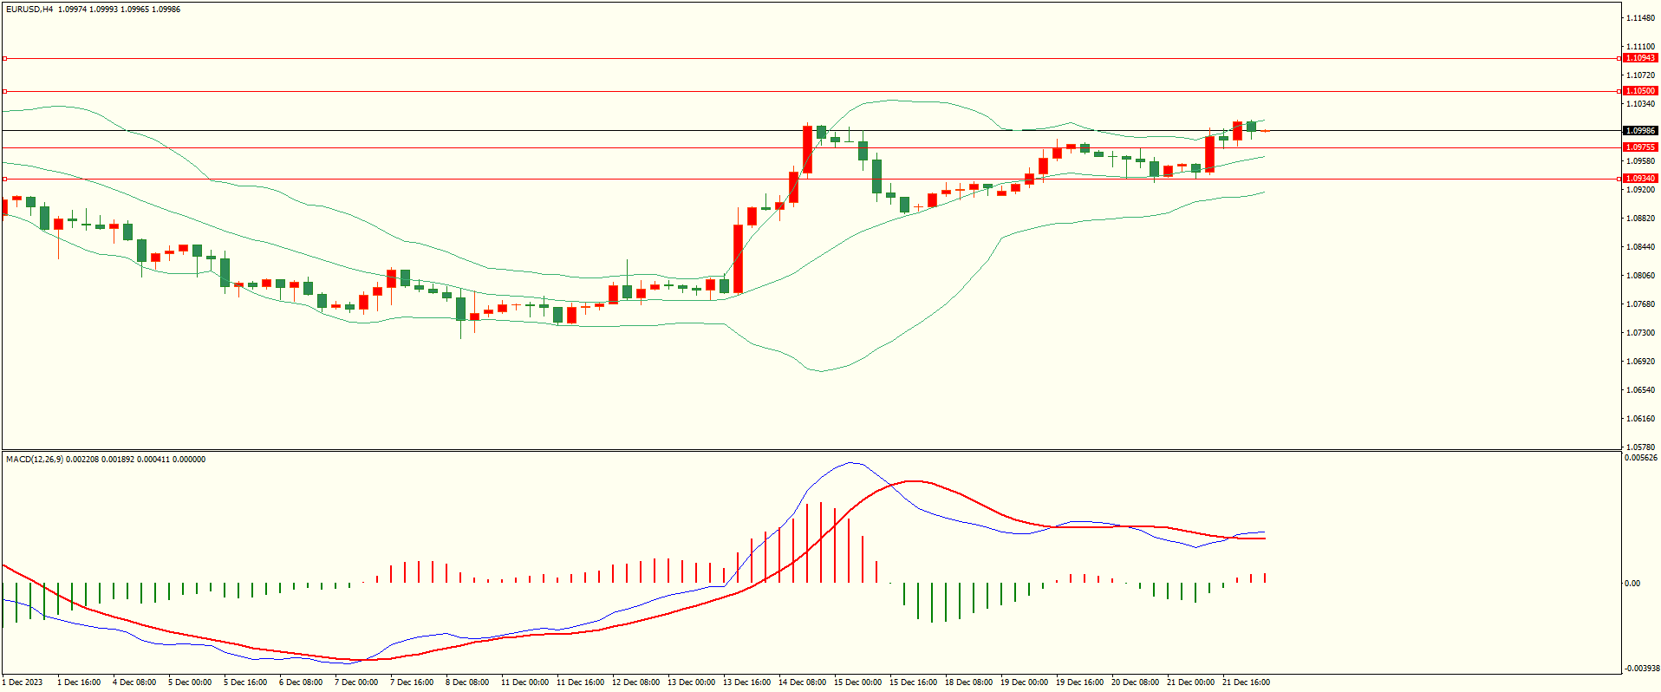Select the red 1.09755 price level tag
Viewport: 1661px width, 692px height.
click(x=1640, y=147)
